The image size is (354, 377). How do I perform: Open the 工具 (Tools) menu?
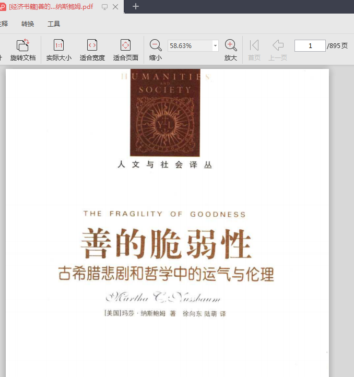pyautogui.click(x=54, y=24)
